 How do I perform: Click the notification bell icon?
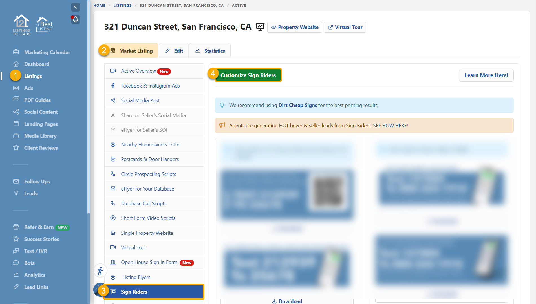click(x=75, y=19)
